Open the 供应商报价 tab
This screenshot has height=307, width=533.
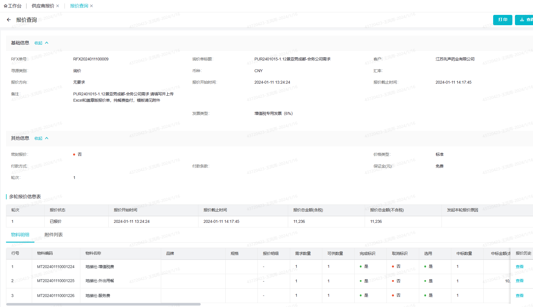click(x=43, y=6)
